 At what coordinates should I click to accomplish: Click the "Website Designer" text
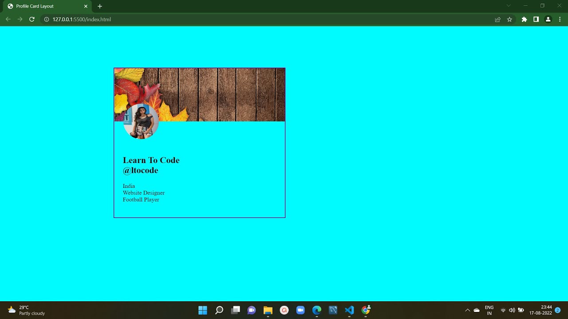pyautogui.click(x=144, y=193)
